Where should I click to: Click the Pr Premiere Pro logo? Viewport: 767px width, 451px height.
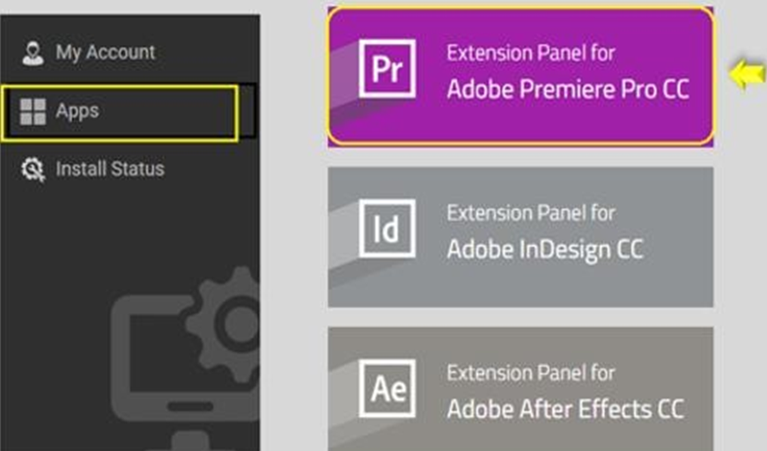click(387, 69)
